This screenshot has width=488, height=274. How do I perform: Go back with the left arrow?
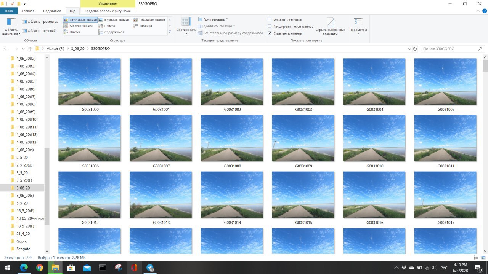pyautogui.click(x=6, y=49)
